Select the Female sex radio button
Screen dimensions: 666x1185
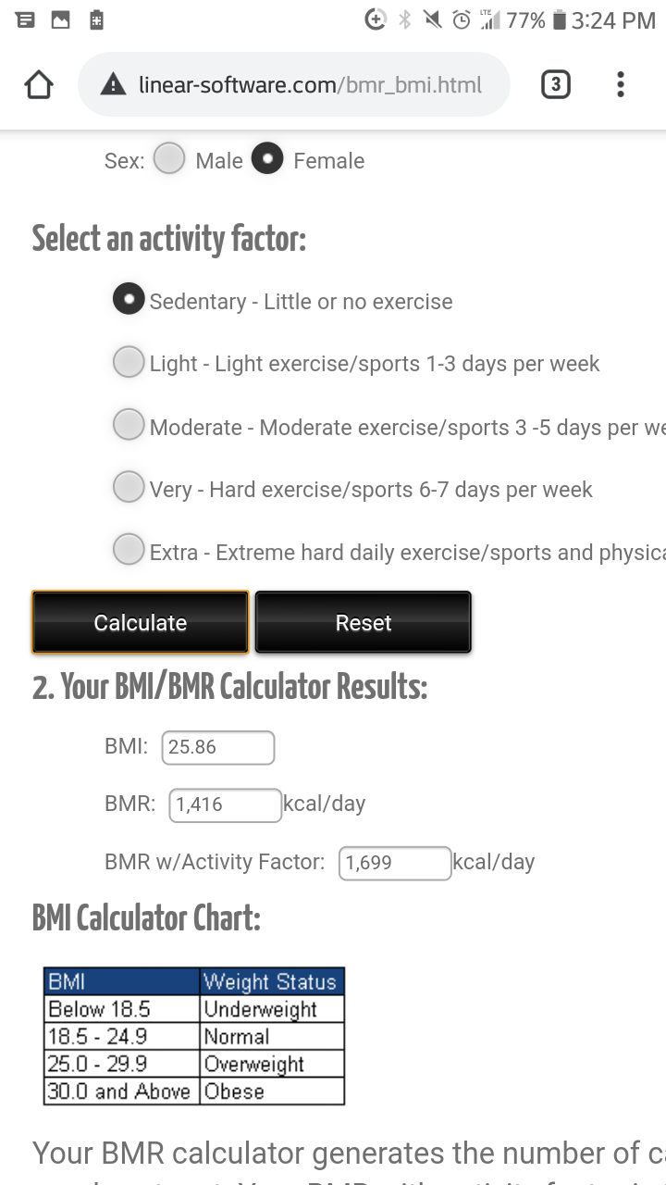(x=267, y=159)
